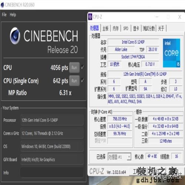Click the L1 data cache 4 x 48 KB value
Screen dimensions: 185x185
(166, 119)
